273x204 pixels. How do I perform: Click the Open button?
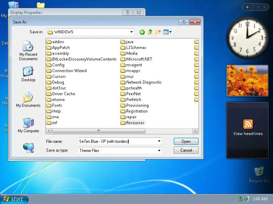coord(186,141)
